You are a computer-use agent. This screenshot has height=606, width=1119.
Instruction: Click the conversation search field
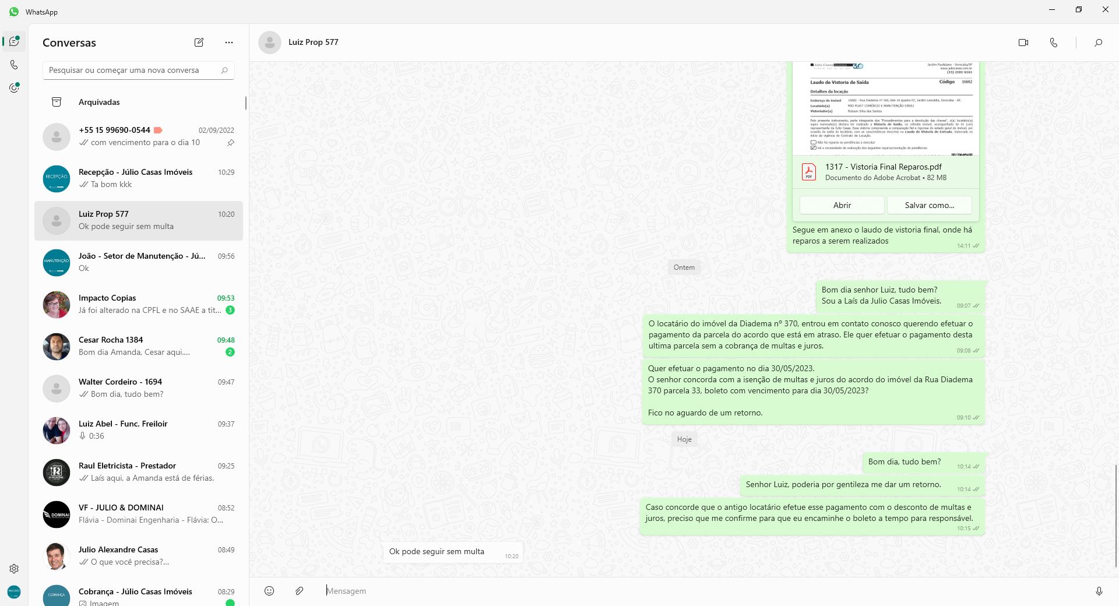coord(133,71)
